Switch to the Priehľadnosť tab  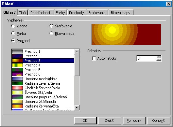click(41, 13)
